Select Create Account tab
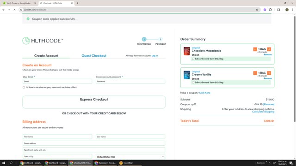 point(46,56)
